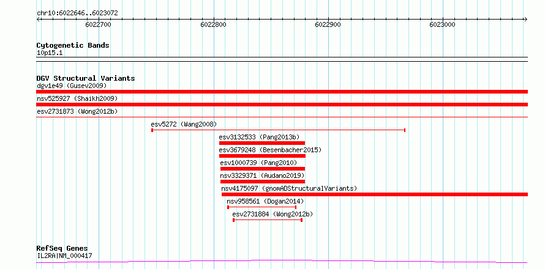This screenshot has width=545, height=269.
Task: Click the DGV Structural Variants track title
Action: click(86, 78)
